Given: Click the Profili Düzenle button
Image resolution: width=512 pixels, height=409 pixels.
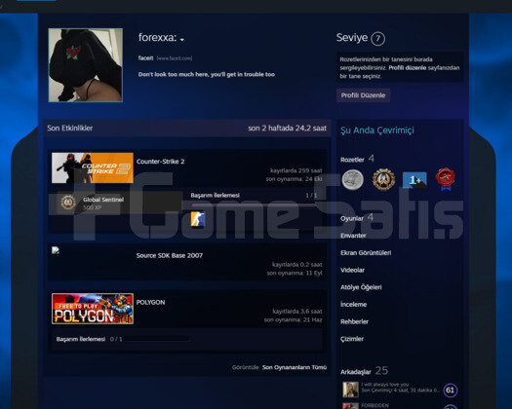Looking at the screenshot, I should click(363, 95).
